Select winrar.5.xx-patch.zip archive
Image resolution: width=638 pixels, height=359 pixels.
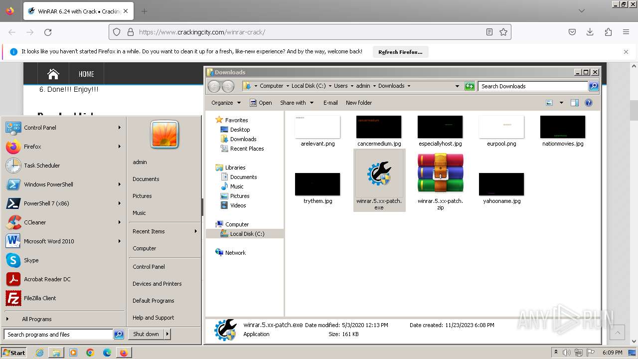point(441,173)
